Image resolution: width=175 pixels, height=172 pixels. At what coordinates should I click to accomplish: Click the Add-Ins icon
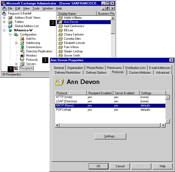click(22, 39)
